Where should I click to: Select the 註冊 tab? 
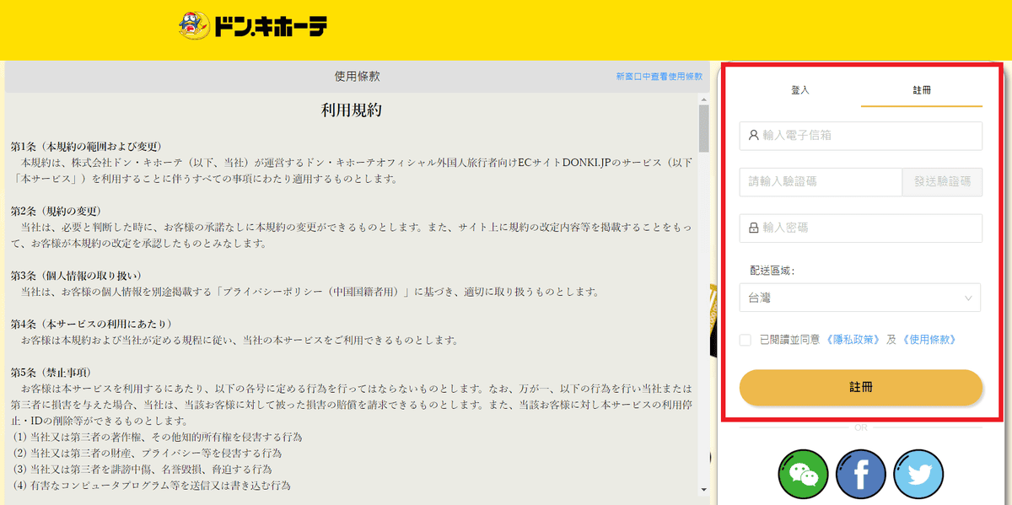[922, 90]
